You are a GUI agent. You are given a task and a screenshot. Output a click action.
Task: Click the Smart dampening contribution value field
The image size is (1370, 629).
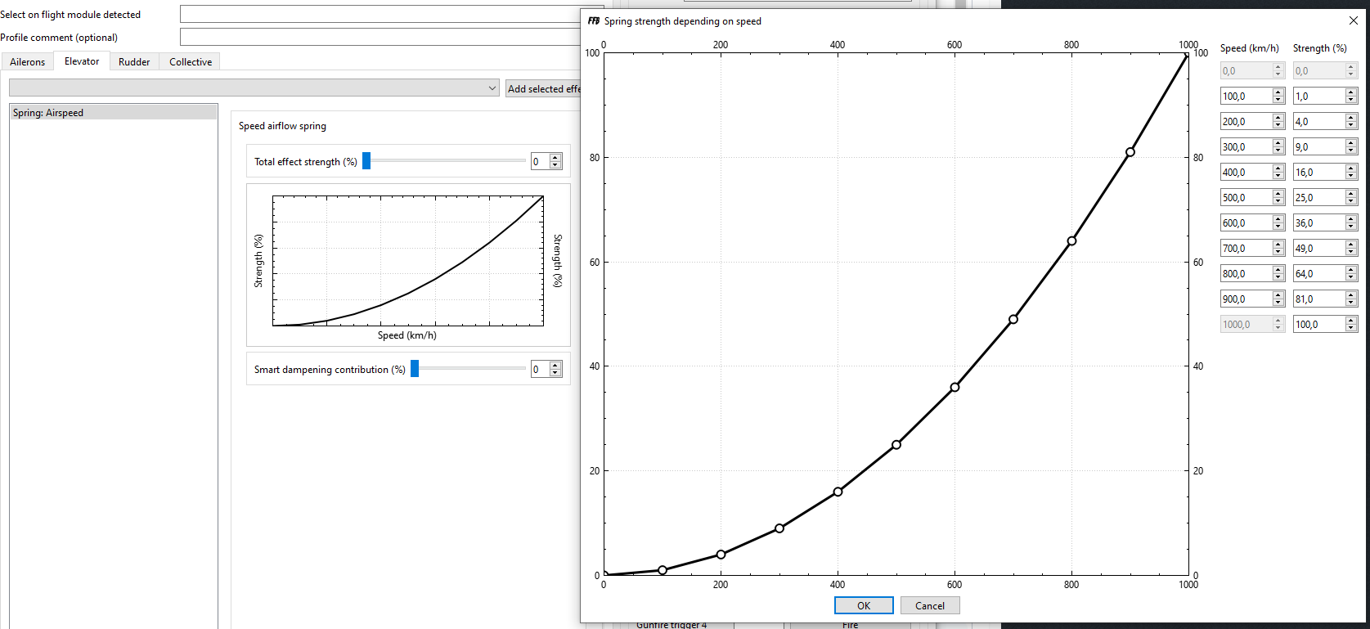pos(540,369)
